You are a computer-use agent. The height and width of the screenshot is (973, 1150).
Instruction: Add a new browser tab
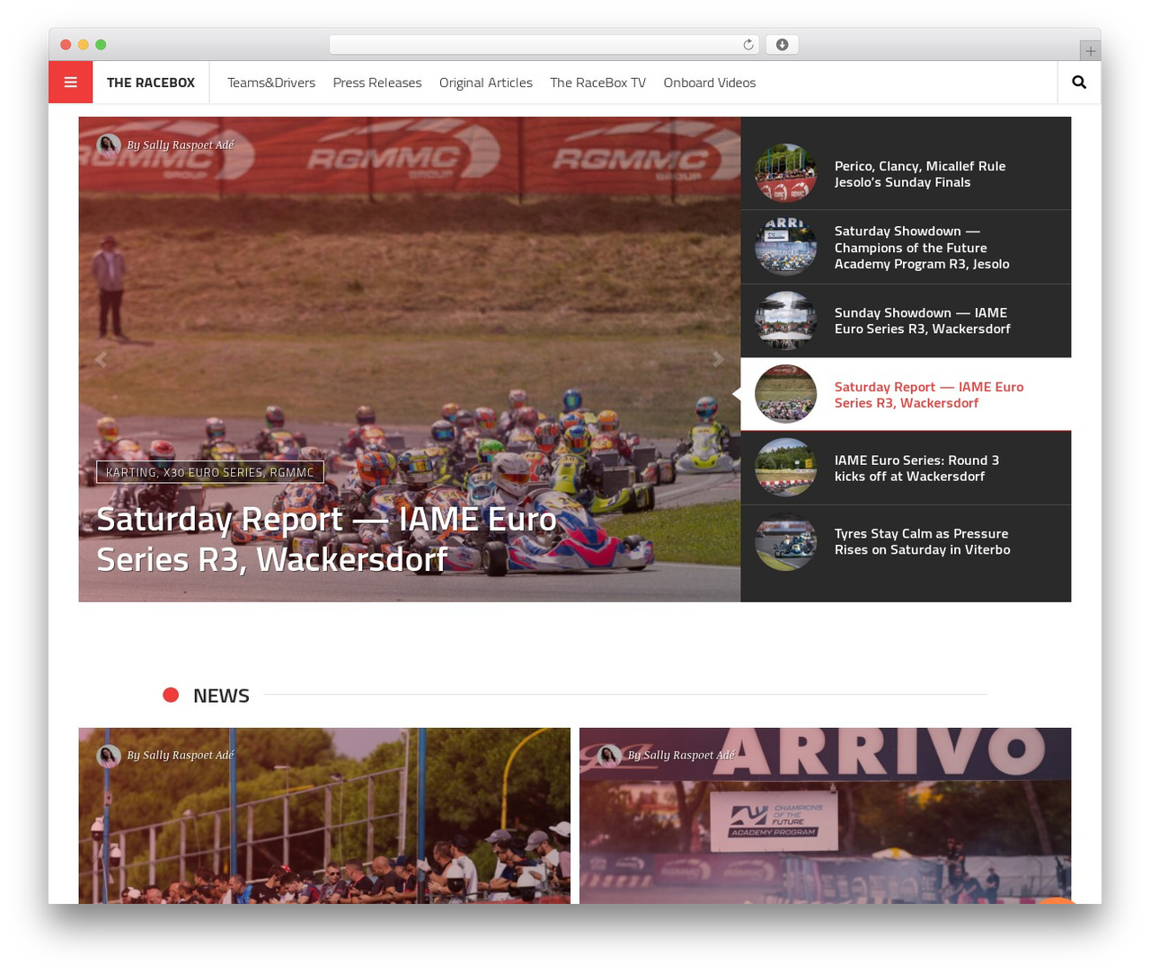1090,51
